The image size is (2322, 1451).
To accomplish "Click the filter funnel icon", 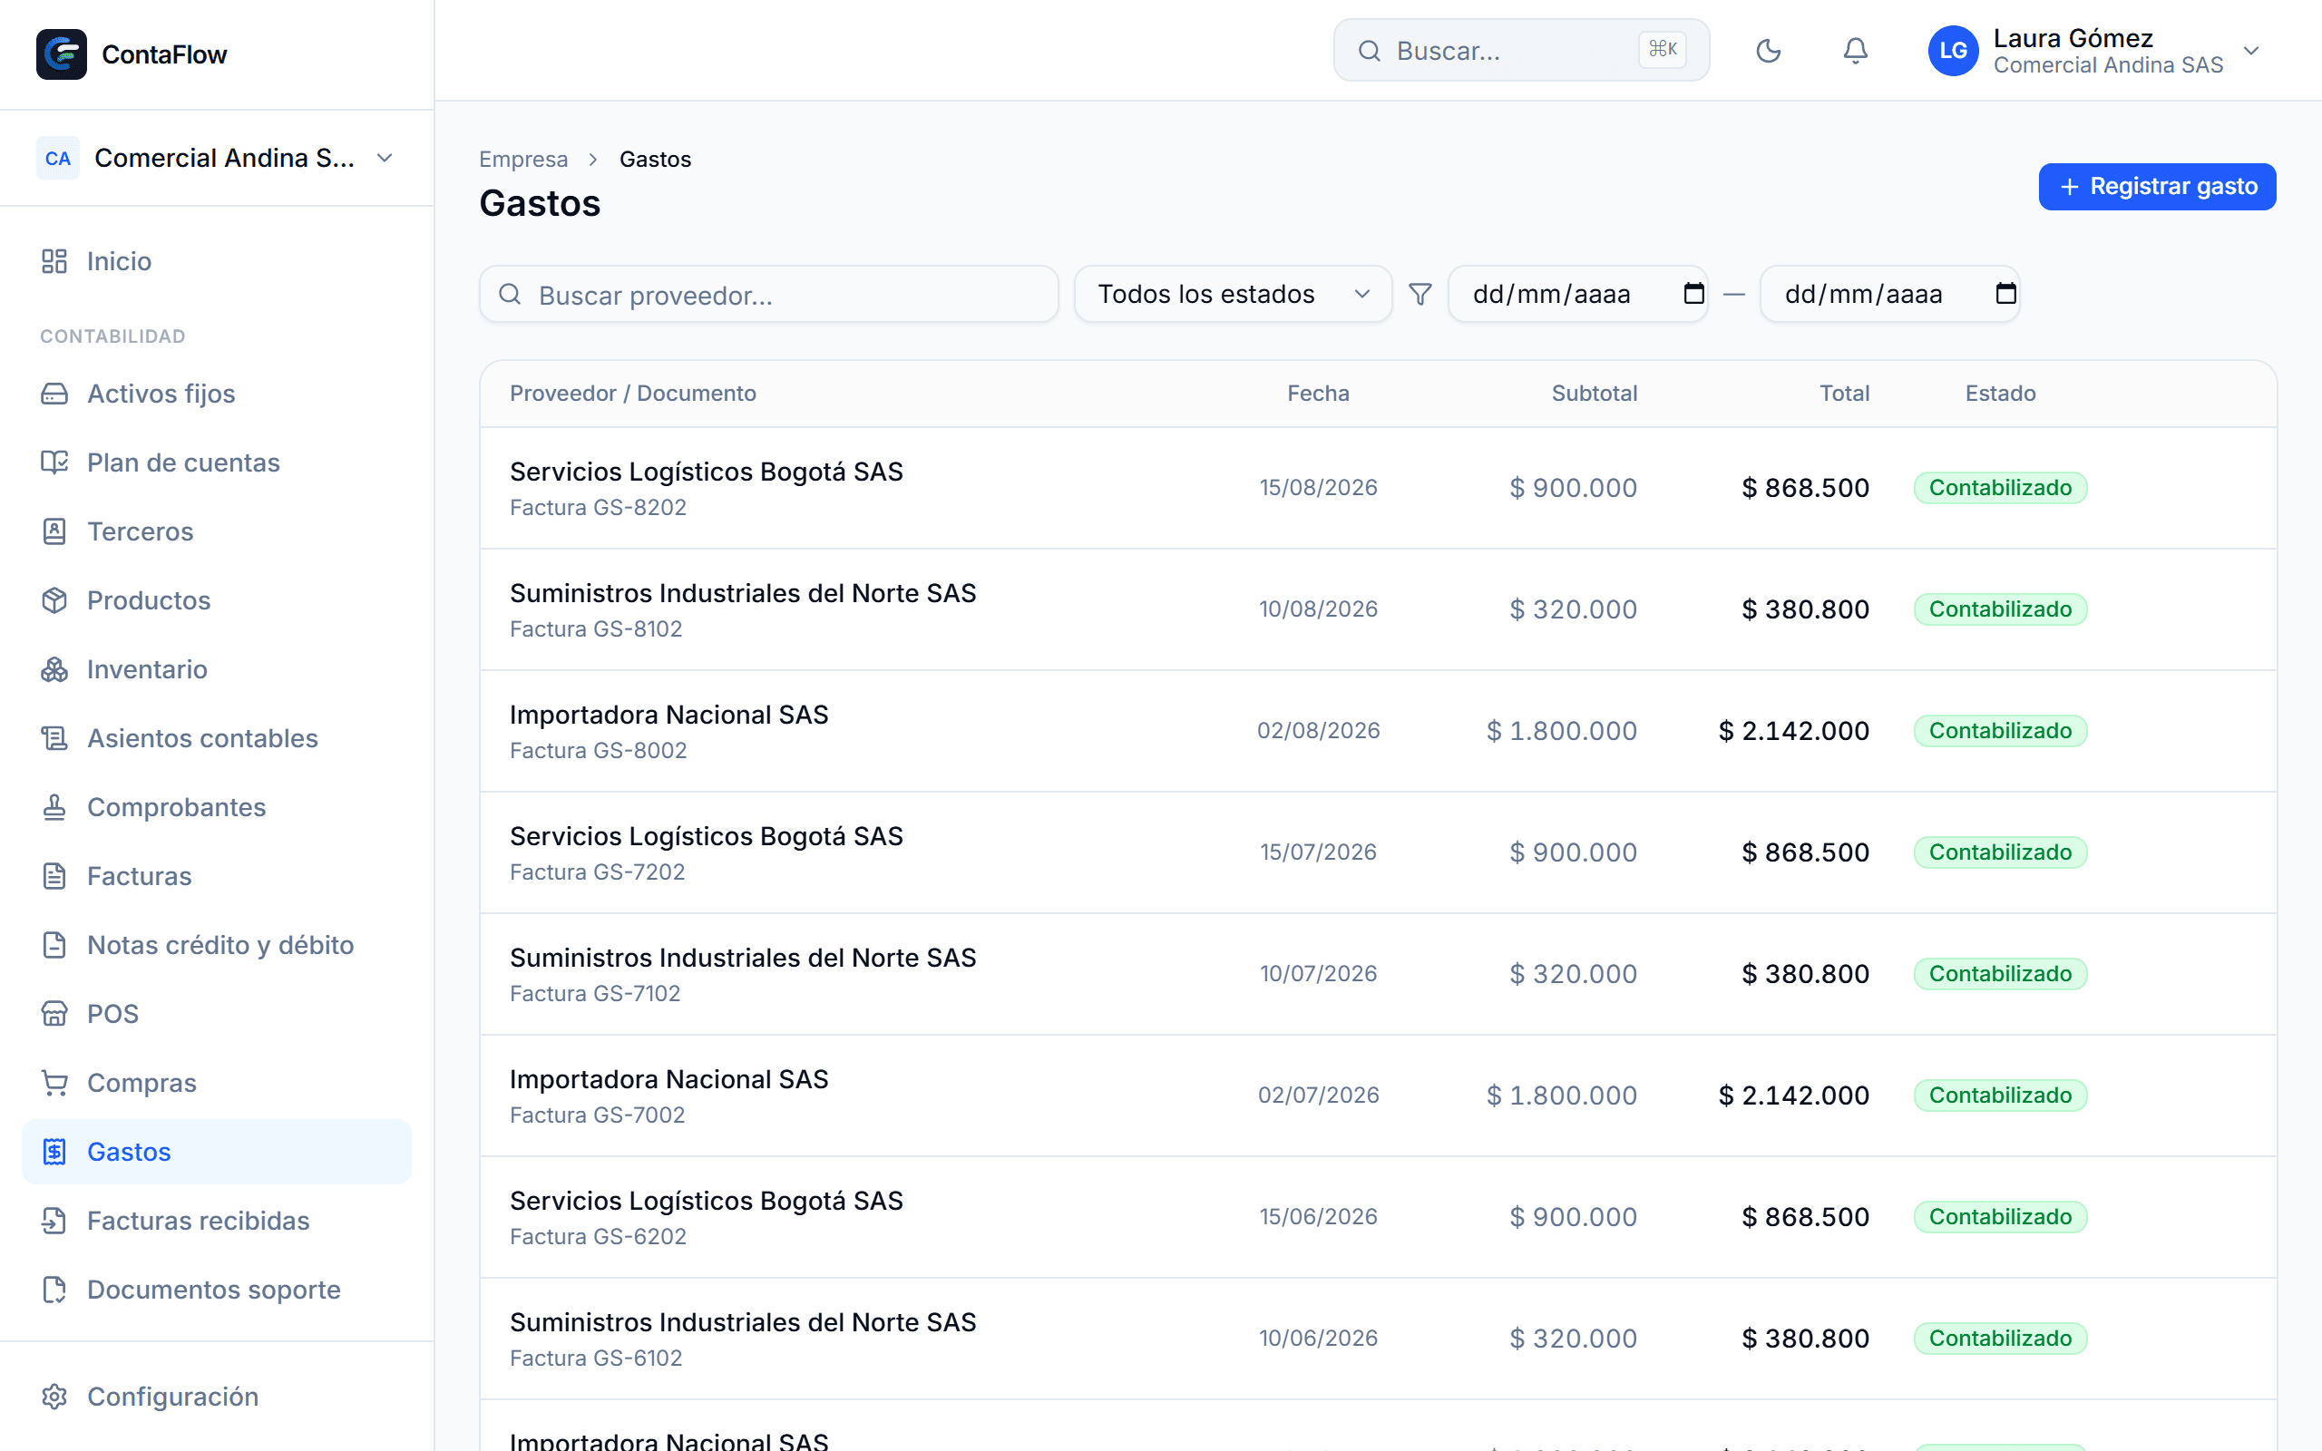I will [x=1420, y=294].
